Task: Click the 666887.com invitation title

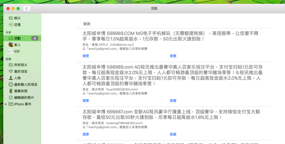Action: [171, 115]
